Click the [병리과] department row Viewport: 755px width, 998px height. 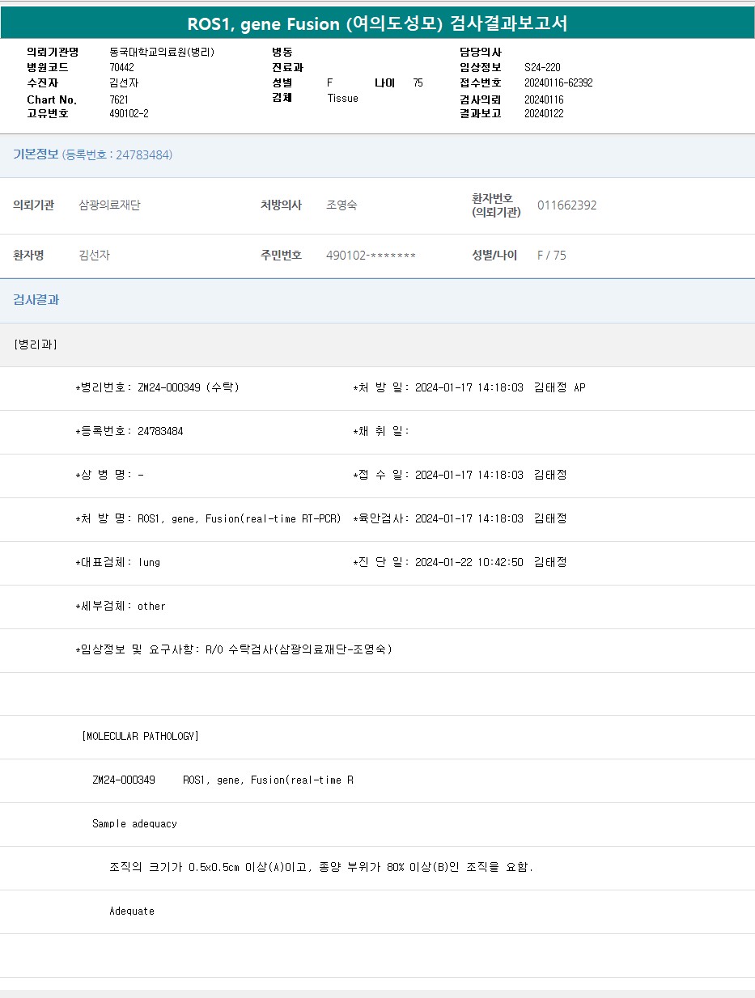[36, 345]
